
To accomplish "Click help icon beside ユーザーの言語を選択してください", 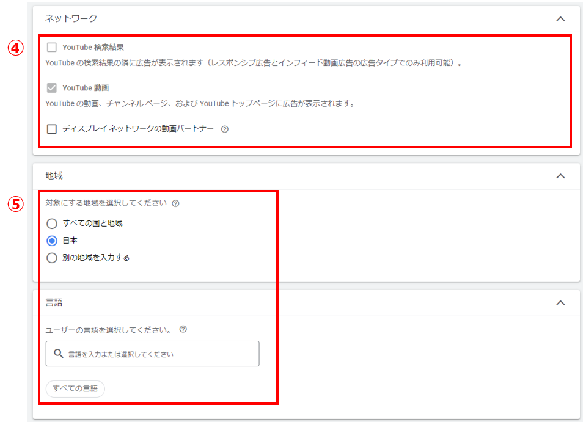I will point(183,329).
